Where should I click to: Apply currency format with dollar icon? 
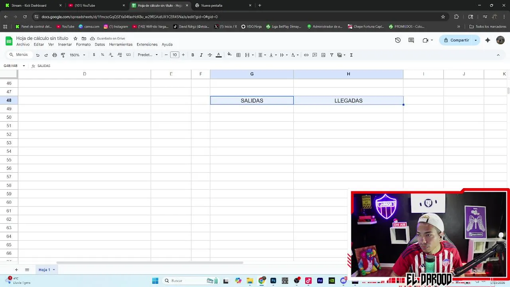(94, 55)
